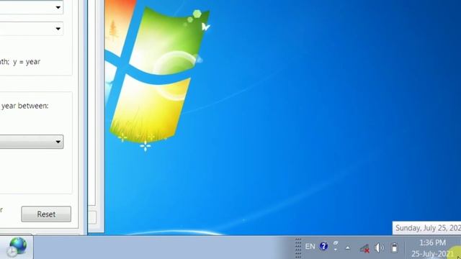Open the network icon with the red X
The image size is (461, 259).
364,248
